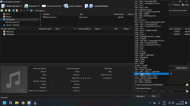
Task: Click Disco local (C:) in Nombre list
Action: (51, 17)
